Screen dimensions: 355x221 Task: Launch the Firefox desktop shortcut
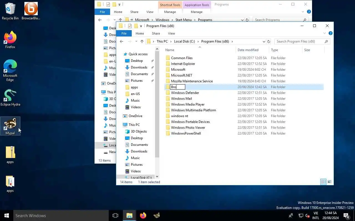tap(10, 40)
